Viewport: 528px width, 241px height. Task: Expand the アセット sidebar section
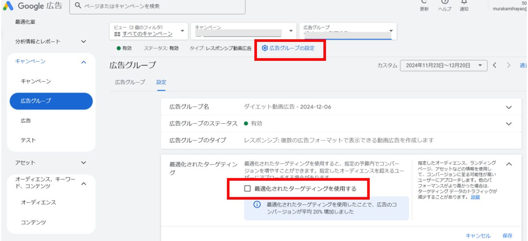coord(83,163)
